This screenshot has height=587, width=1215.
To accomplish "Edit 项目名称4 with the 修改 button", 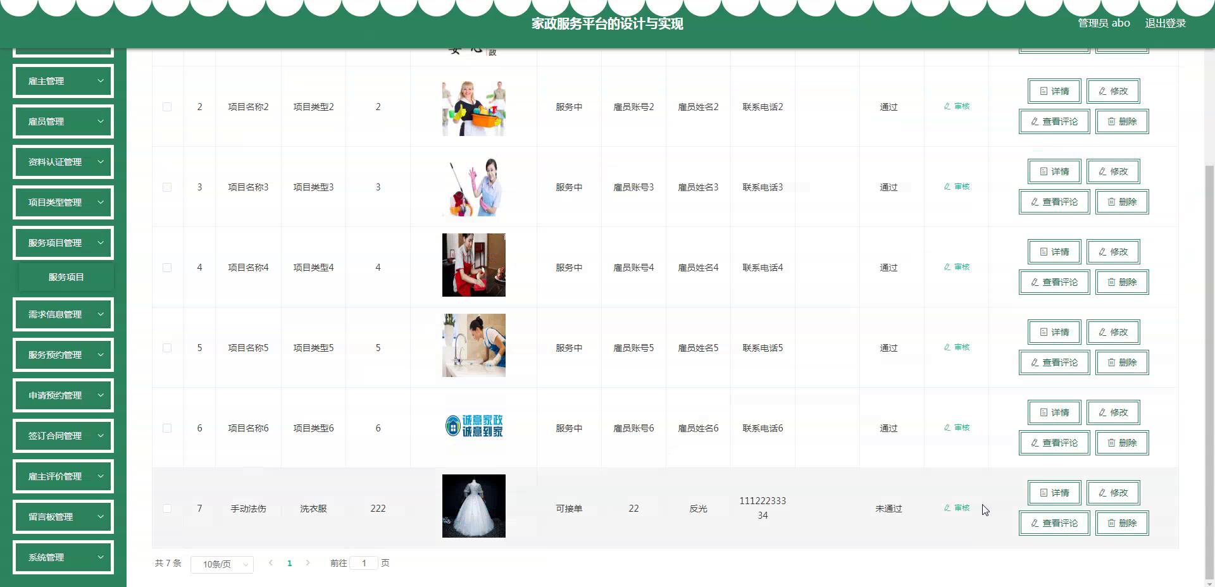I will coord(1112,252).
